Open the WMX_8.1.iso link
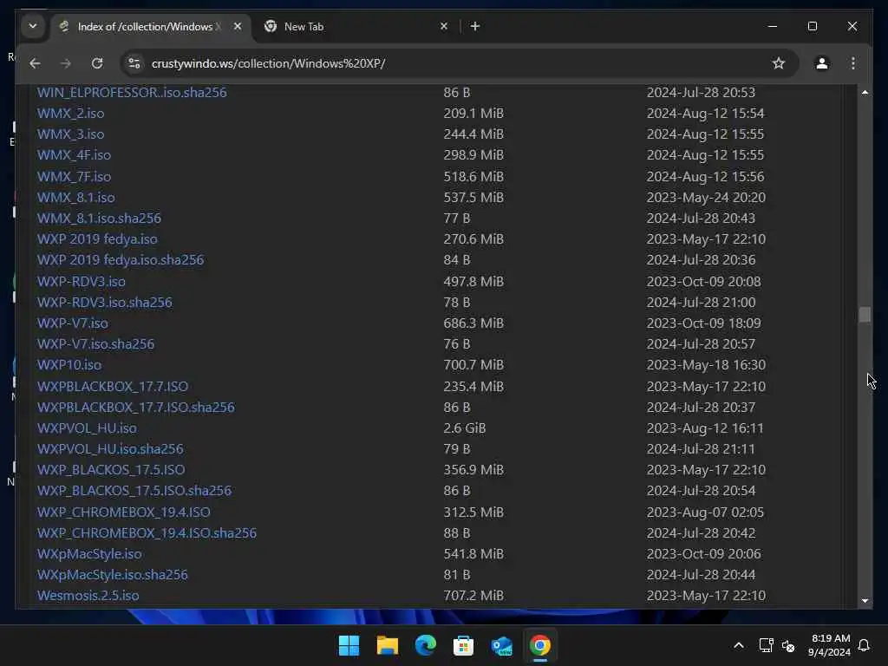This screenshot has height=666, width=888. (76, 198)
